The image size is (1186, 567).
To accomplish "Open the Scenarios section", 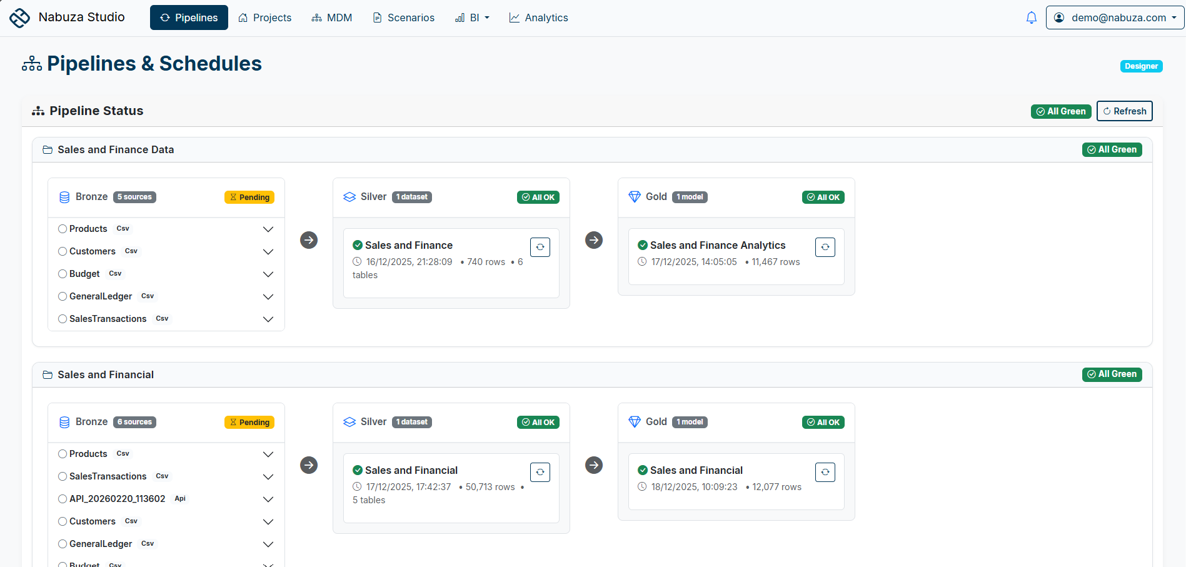I will 403,17.
